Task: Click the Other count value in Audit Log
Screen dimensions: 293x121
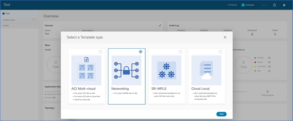Action: (x=275, y=34)
